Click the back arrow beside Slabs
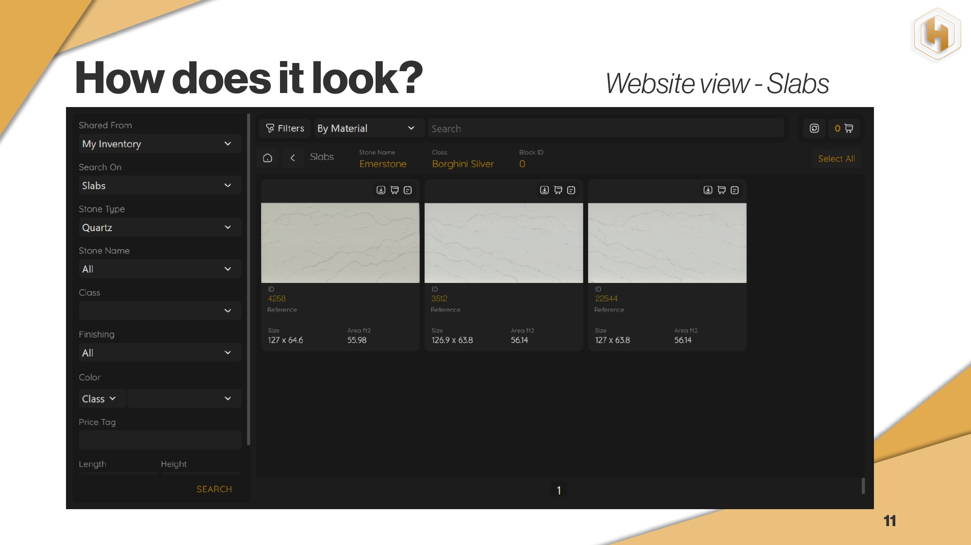Image resolution: width=971 pixels, height=545 pixels. 293,158
